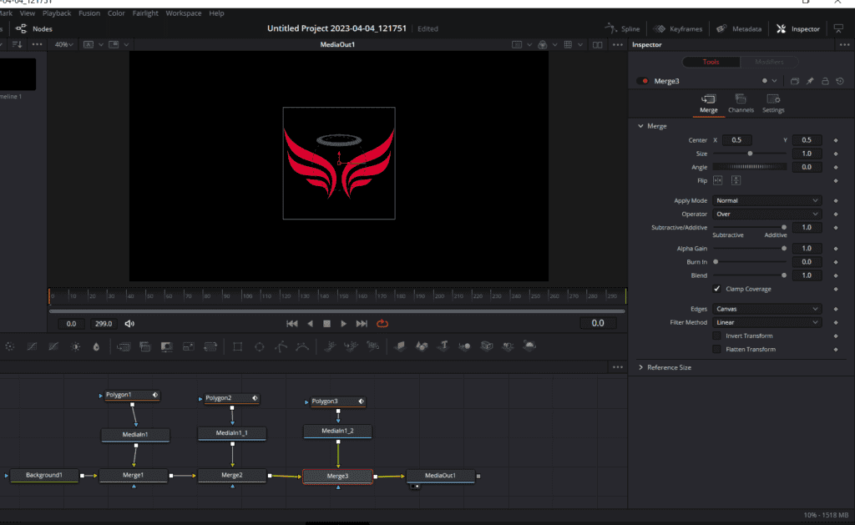The width and height of the screenshot is (855, 525).
Task: Switch viewer to dual view layout
Action: tap(598, 45)
